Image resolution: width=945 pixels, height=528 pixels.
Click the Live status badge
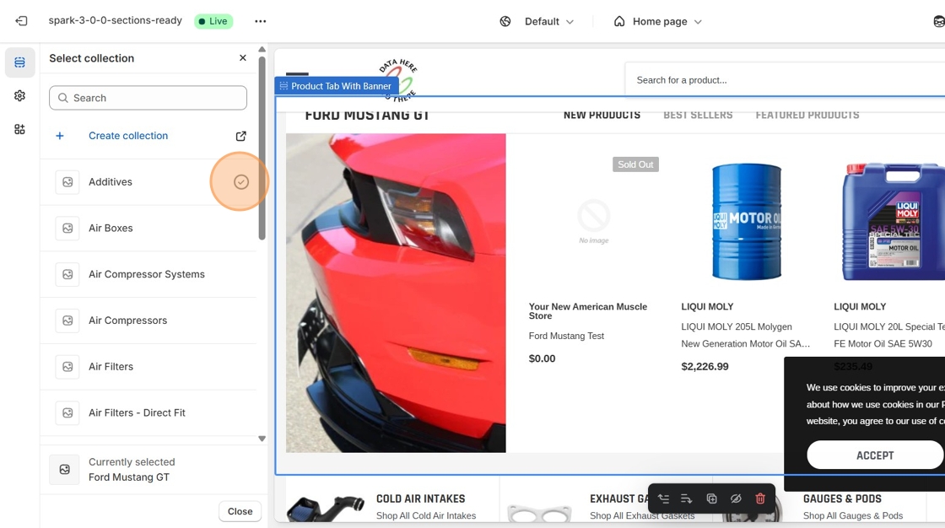coord(213,21)
